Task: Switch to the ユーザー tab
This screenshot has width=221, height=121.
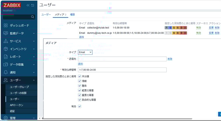Action: click(x=46, y=15)
